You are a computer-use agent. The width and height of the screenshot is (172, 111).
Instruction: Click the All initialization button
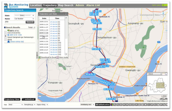pyautogui.click(x=102, y=105)
